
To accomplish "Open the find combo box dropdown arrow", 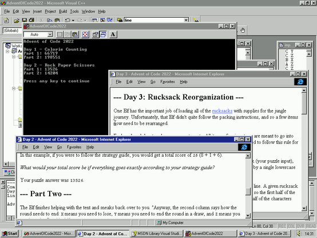I will click(x=186, y=20).
